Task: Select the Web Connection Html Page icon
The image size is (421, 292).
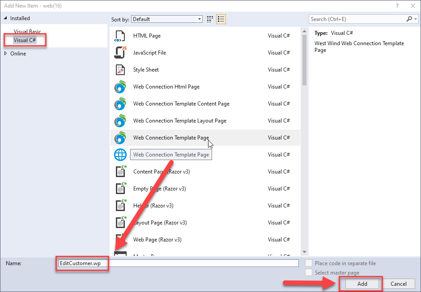Action: tap(120, 87)
